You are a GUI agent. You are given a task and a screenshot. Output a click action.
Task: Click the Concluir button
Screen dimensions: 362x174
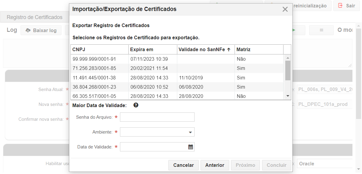(x=277, y=165)
